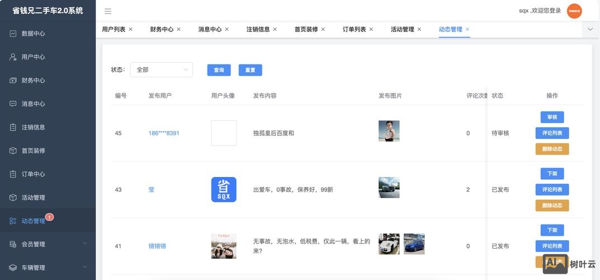
Task: Click the orange user avatar at top right
Action: [x=574, y=11]
